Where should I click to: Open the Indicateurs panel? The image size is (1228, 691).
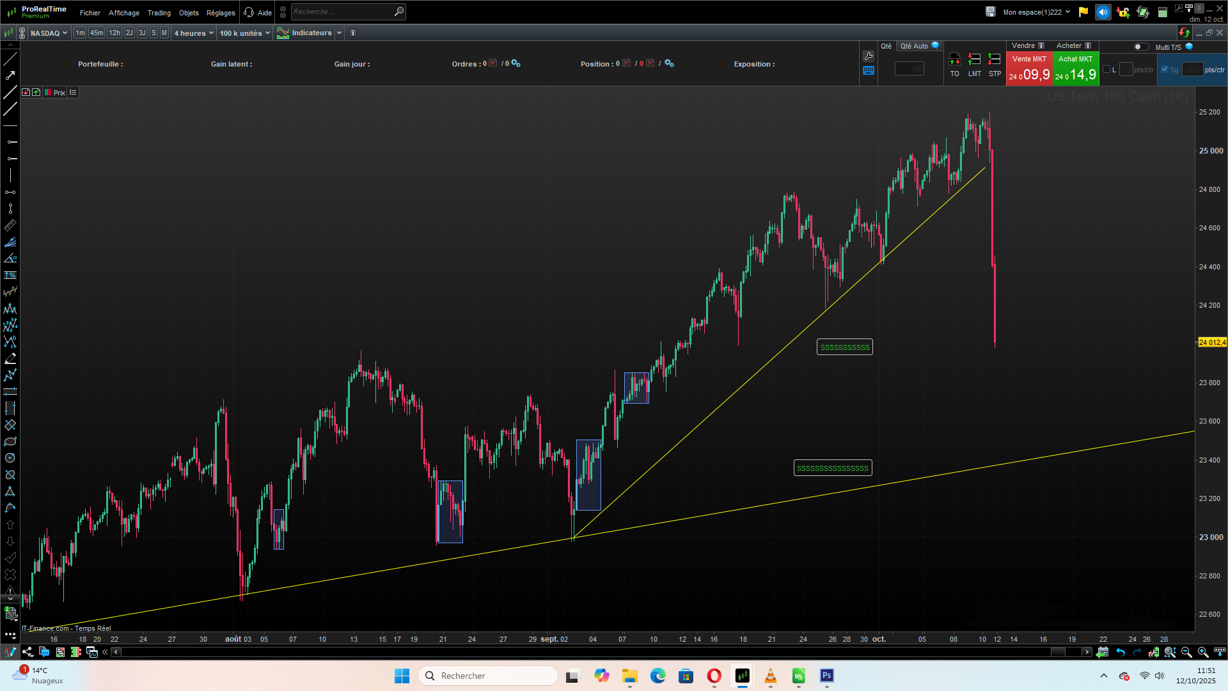[x=311, y=33]
